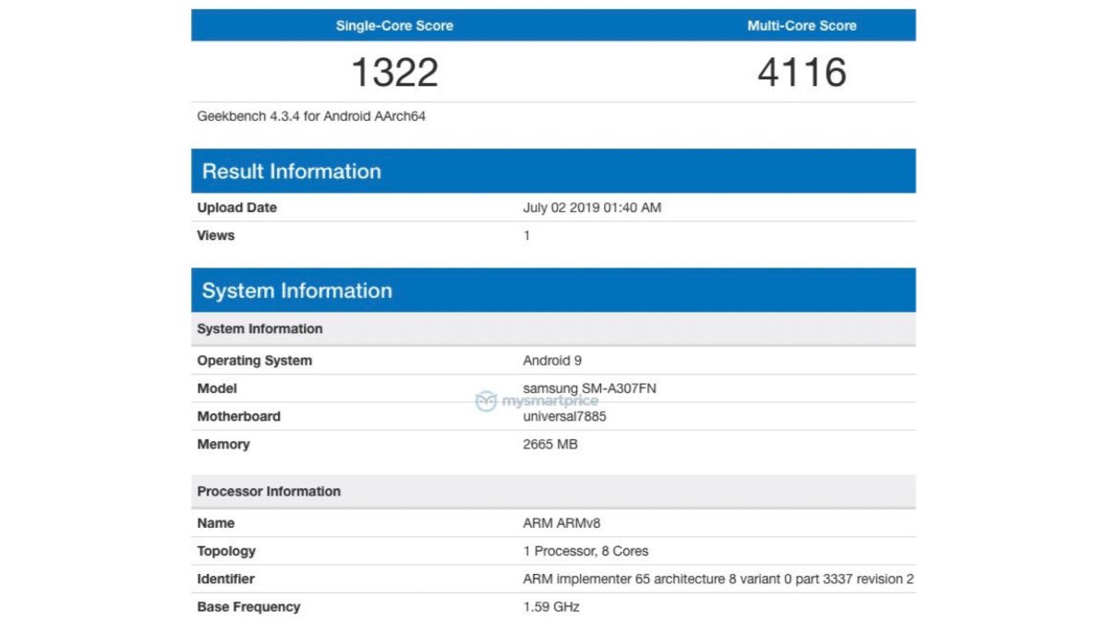
Task: Select the single-core score value 1322
Action: [x=394, y=72]
